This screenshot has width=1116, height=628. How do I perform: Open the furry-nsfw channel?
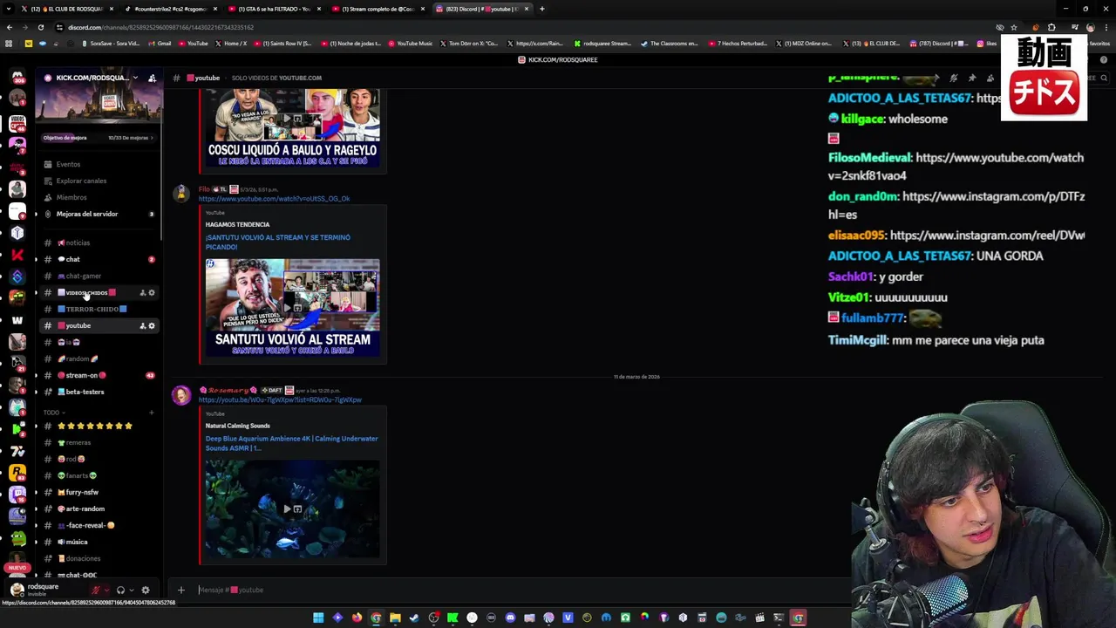click(x=98, y=492)
